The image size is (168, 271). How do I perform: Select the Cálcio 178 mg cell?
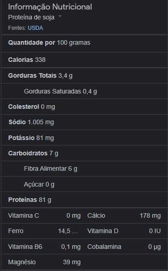[124, 216]
